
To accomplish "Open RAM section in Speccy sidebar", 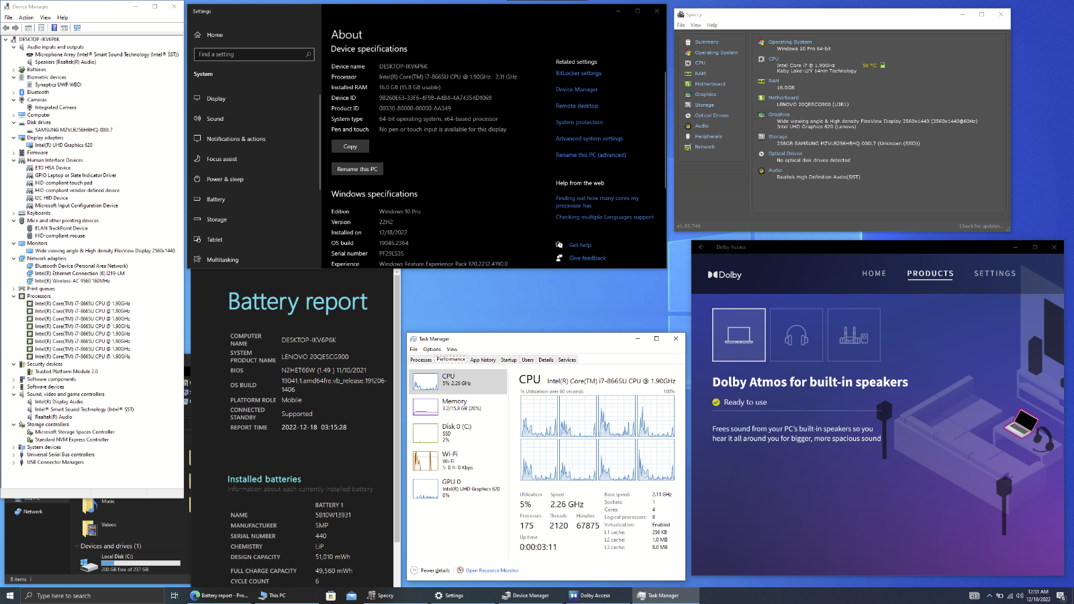I will [x=700, y=73].
